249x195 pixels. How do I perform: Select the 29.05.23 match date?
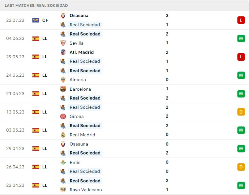15,57
